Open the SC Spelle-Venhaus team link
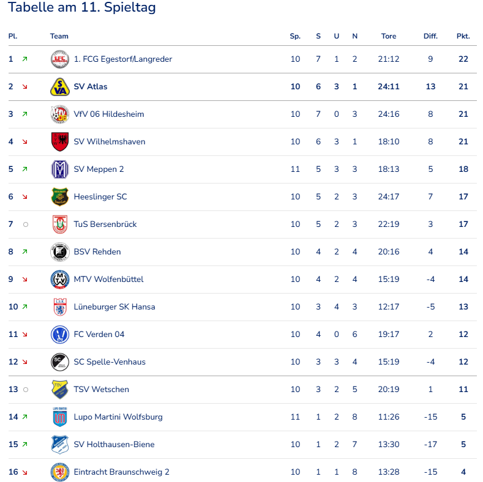 pyautogui.click(x=110, y=362)
